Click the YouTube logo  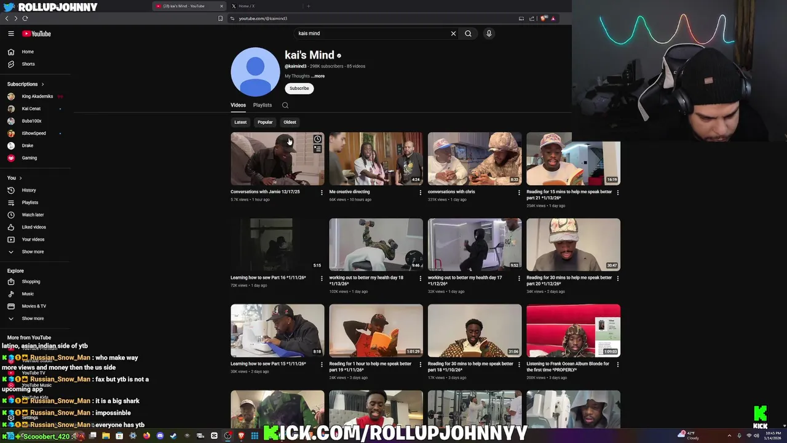point(36,34)
